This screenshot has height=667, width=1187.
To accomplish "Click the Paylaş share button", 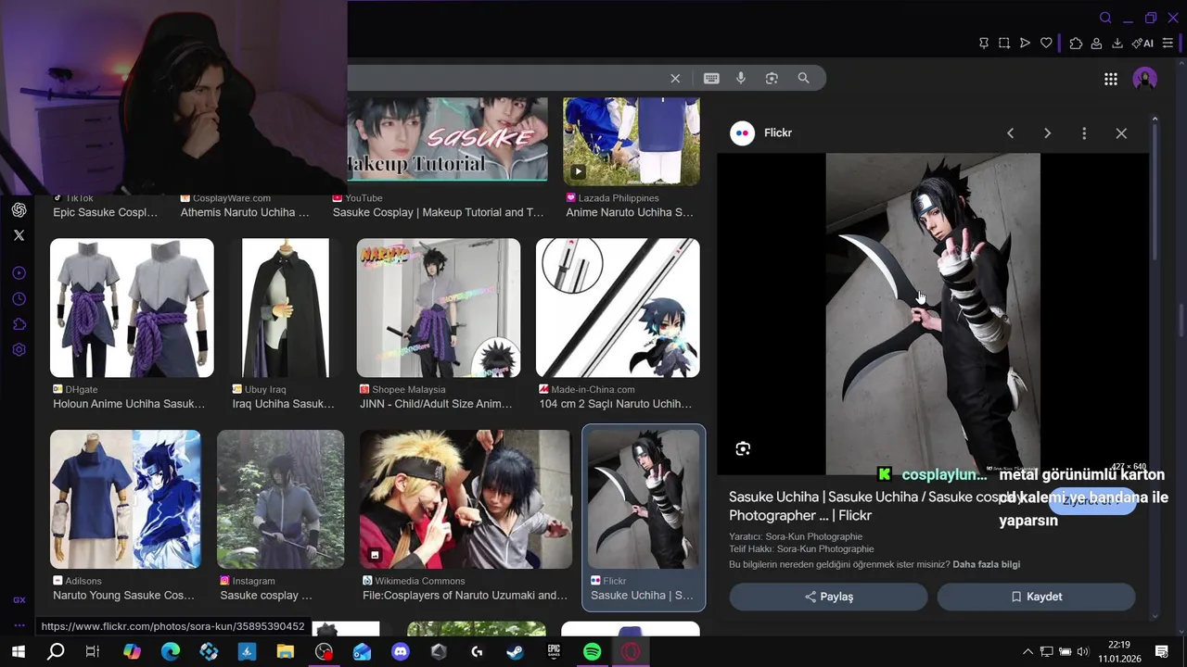I will click(x=828, y=597).
